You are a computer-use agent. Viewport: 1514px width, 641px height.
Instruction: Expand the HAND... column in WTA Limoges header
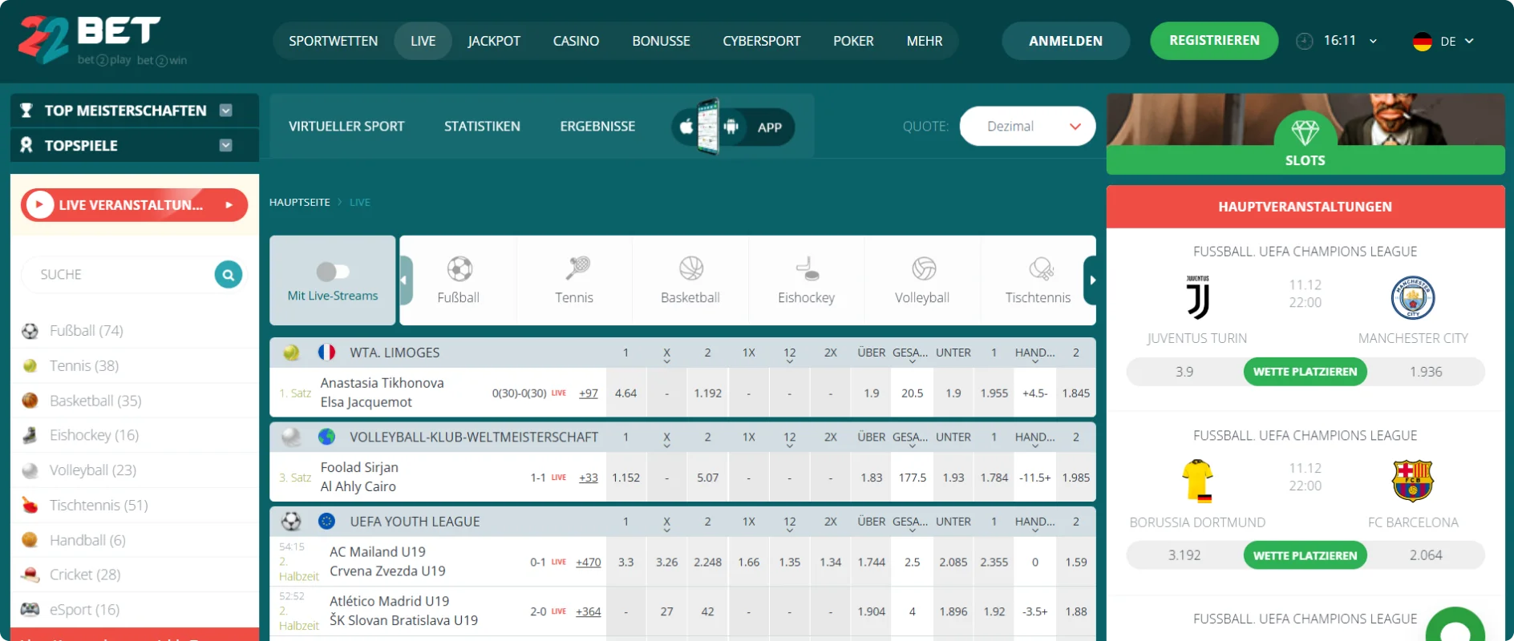[x=1035, y=353]
